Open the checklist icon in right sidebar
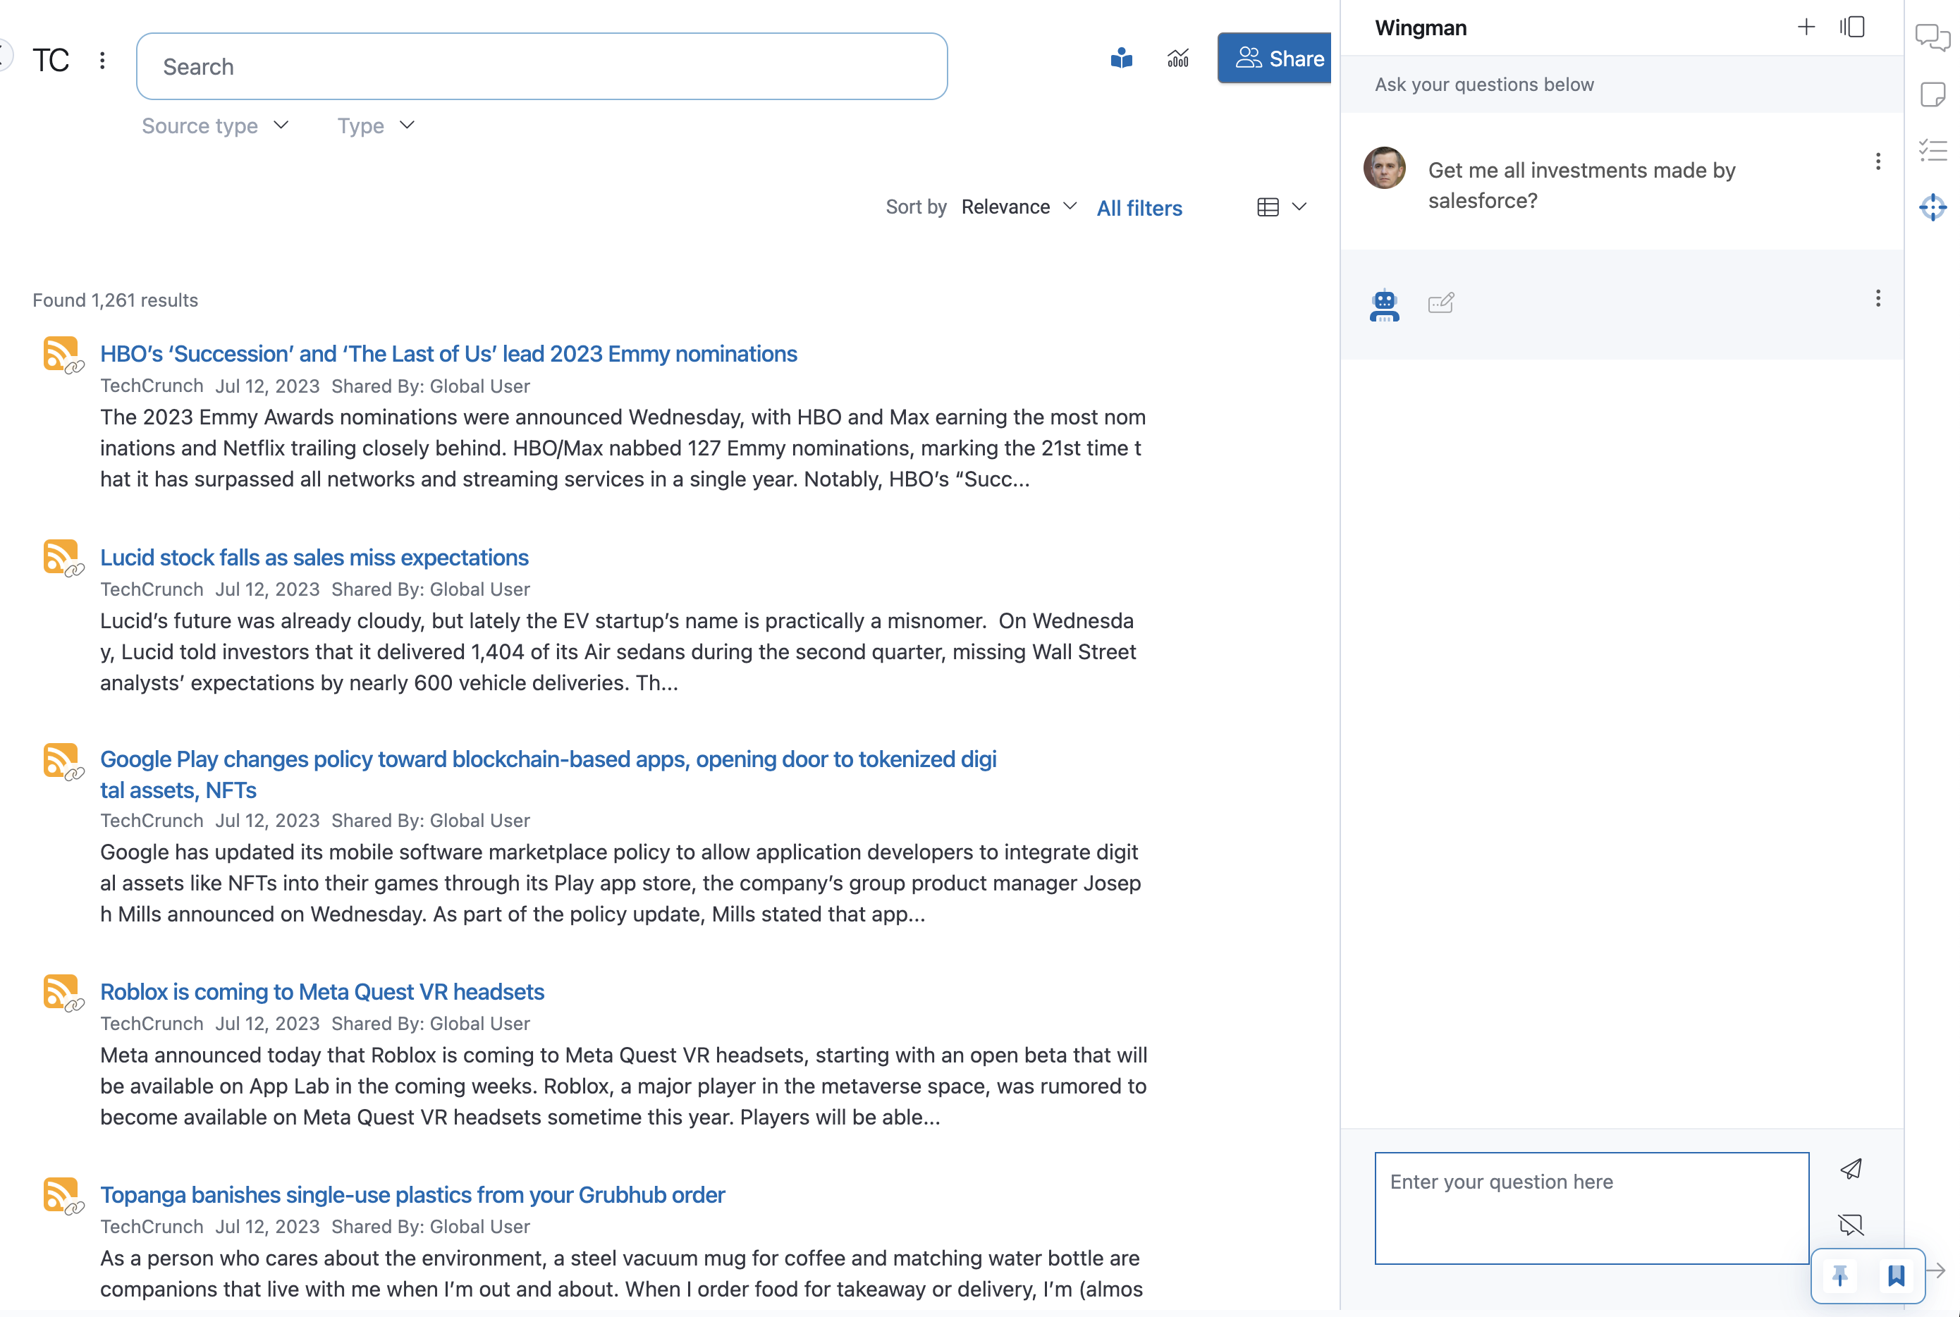This screenshot has height=1317, width=1960. click(x=1933, y=150)
